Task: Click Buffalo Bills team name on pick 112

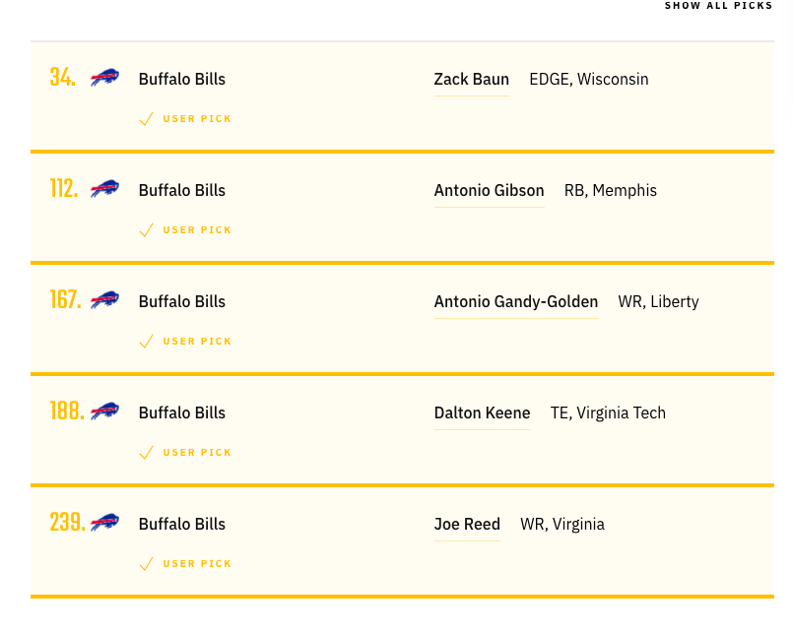Action: coord(182,191)
